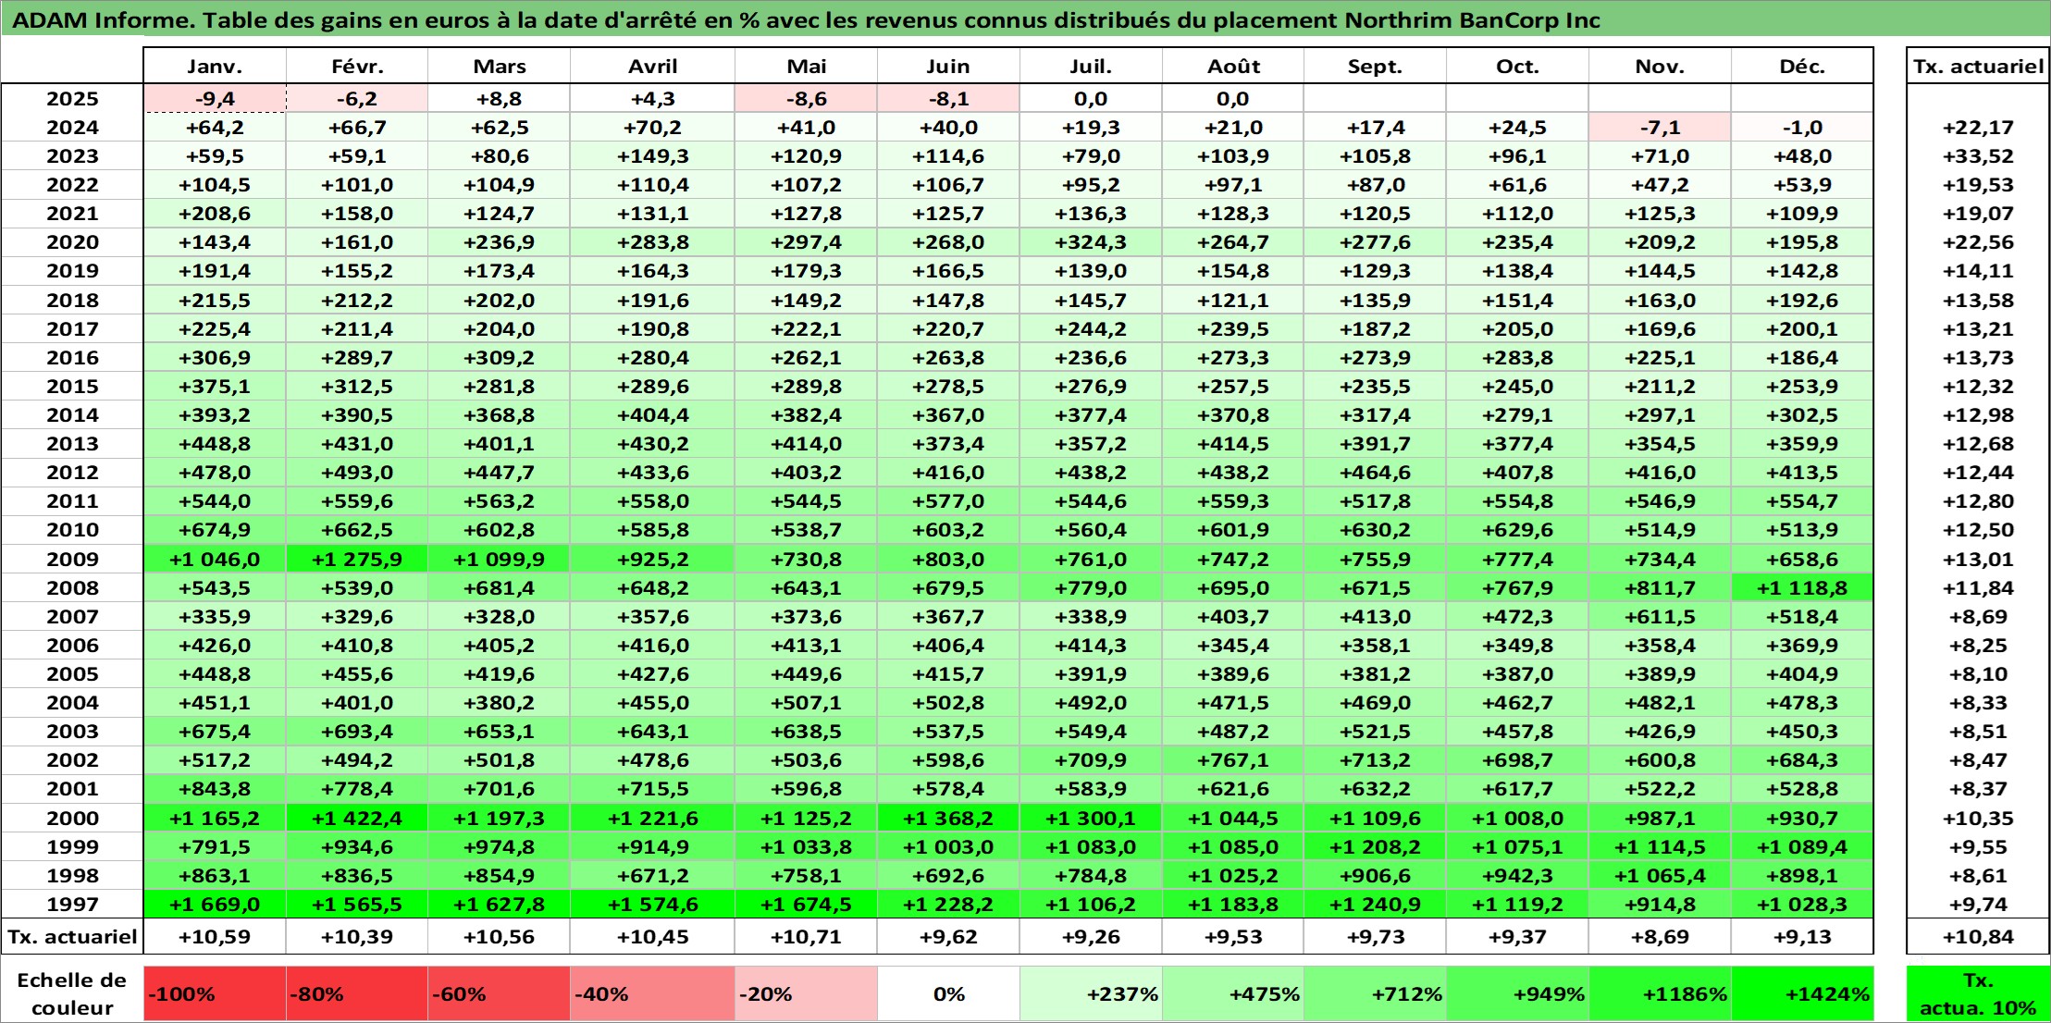Click cell -6,2 in 2025 row

click(x=357, y=99)
